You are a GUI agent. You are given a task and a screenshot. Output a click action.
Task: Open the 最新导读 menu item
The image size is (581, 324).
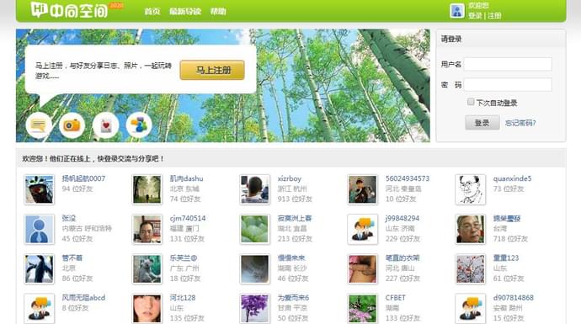pyautogui.click(x=185, y=12)
